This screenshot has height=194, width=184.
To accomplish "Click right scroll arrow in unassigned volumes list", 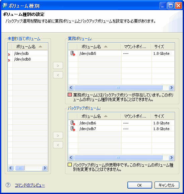I will pos(45,168).
